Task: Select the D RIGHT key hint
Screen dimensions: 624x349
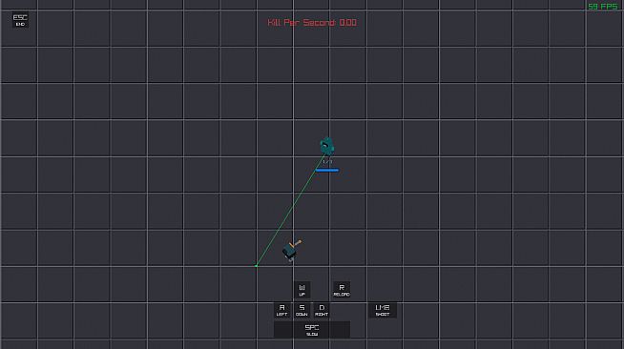Action: click(x=322, y=310)
